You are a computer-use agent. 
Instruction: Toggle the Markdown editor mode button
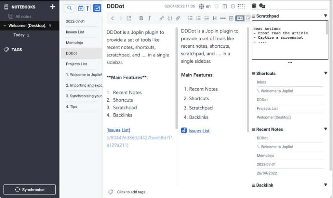240,19
